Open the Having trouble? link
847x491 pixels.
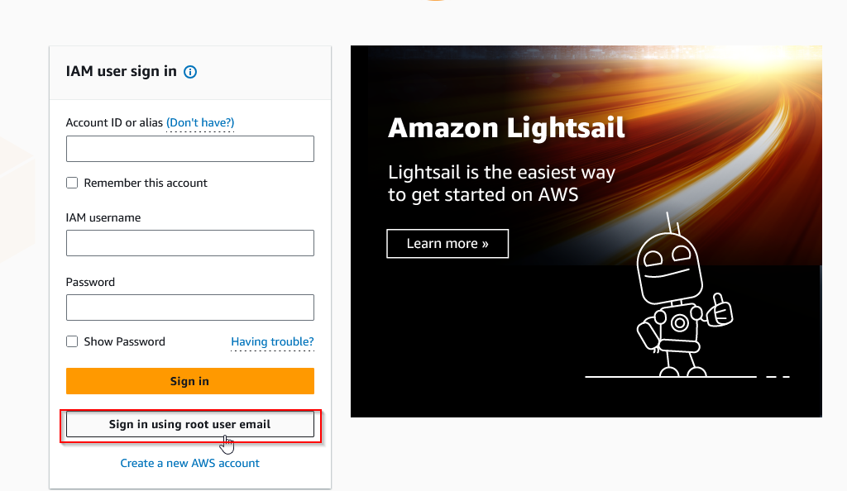[x=272, y=341]
